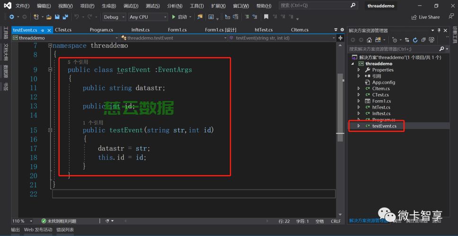Screen dimensions: 458x236
Task: Collapse the testEvent constructor code block
Action: pos(50,130)
